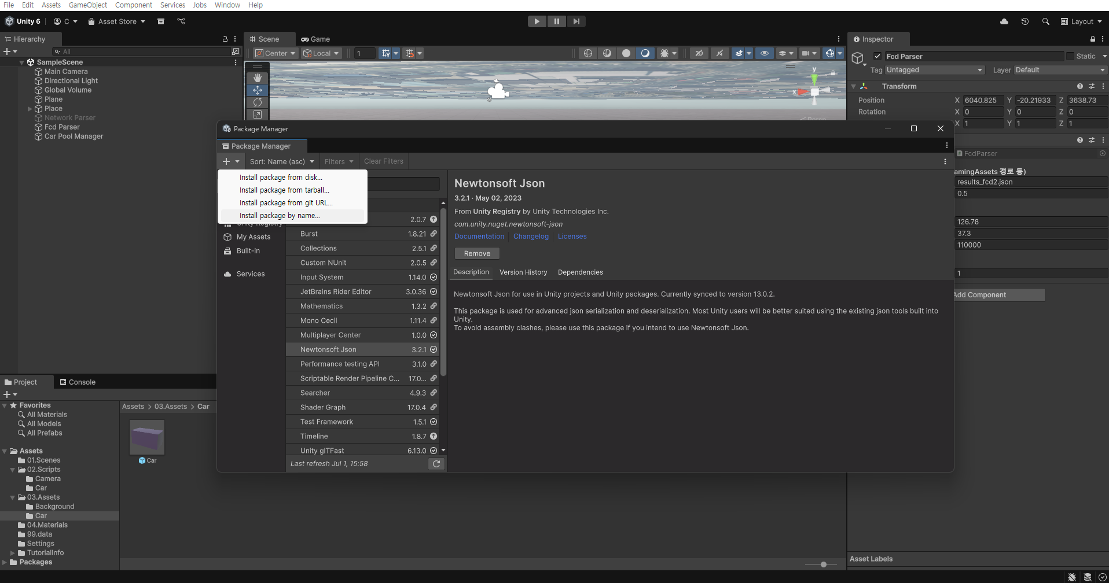
Task: Switch to the Game tab
Action: pyautogui.click(x=315, y=39)
